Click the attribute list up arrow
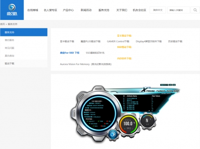Viewport: 200px width, 149px height. tap(149, 111)
